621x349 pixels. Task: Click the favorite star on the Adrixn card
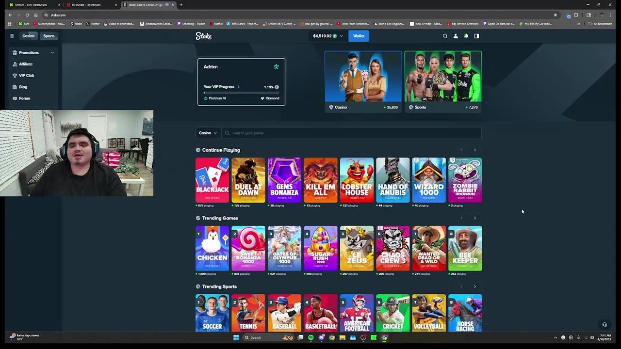276,66
